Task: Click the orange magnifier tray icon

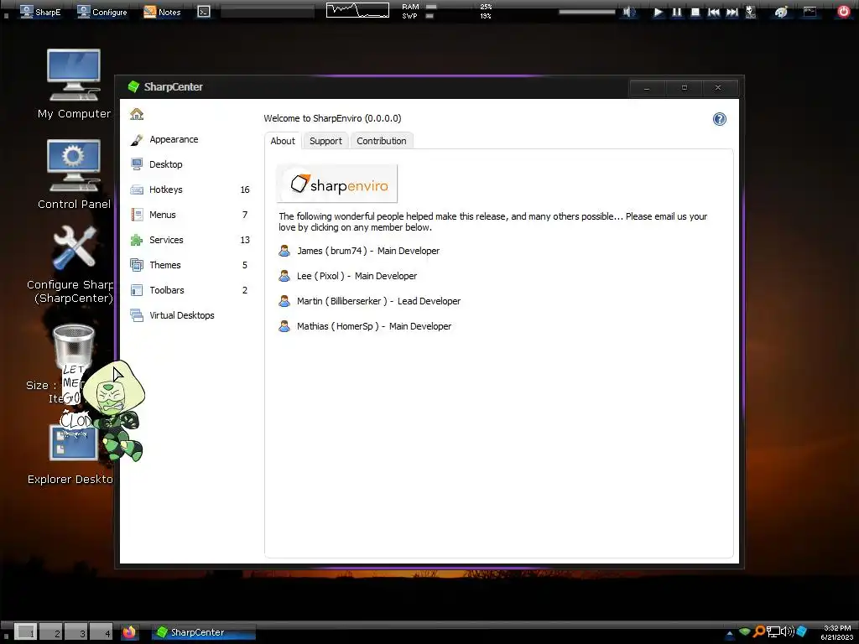Action: [759, 632]
